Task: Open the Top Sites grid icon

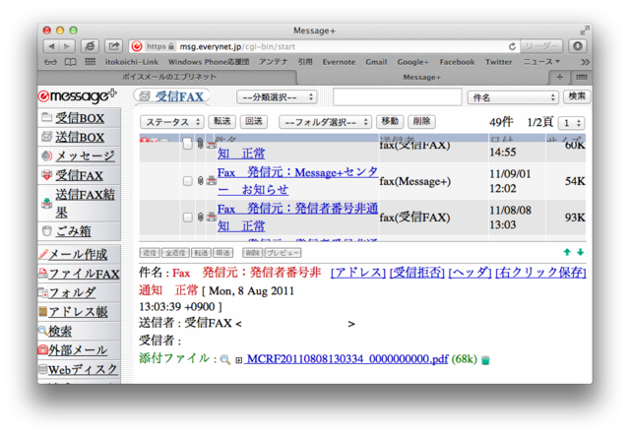Action: (91, 62)
